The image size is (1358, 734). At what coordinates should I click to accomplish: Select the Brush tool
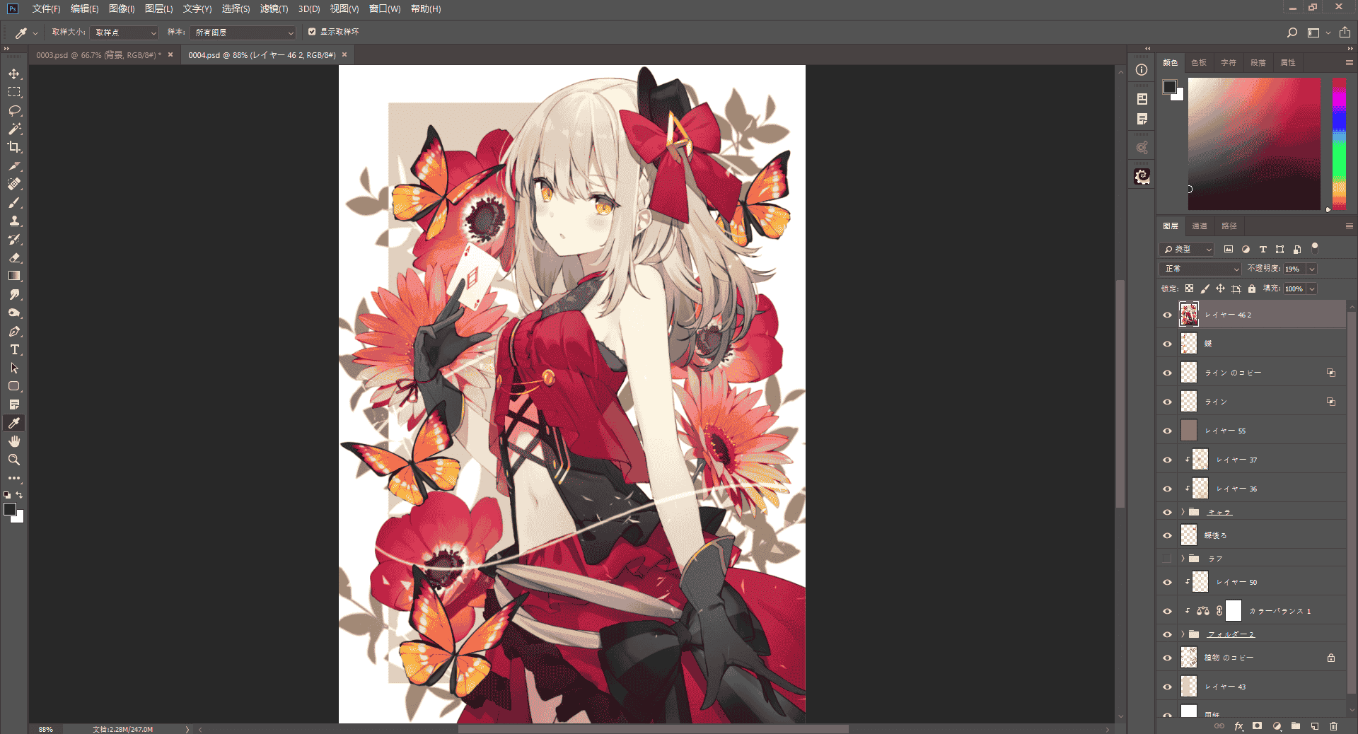click(x=14, y=202)
